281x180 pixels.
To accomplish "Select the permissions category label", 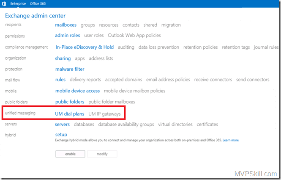I will 15,36.
